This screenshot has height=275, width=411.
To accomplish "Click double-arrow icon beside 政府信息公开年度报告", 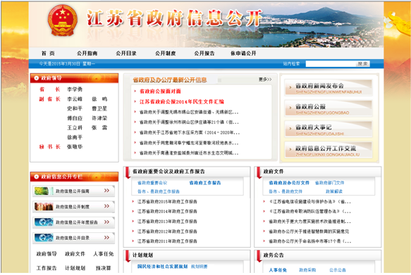I will [x=106, y=222].
